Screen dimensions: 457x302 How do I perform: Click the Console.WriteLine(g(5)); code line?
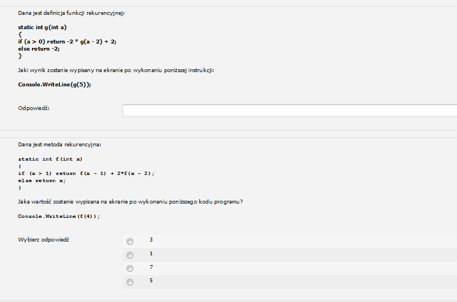tap(55, 85)
